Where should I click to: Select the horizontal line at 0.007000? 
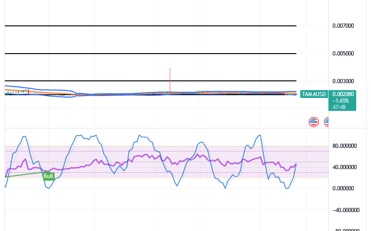click(150, 26)
